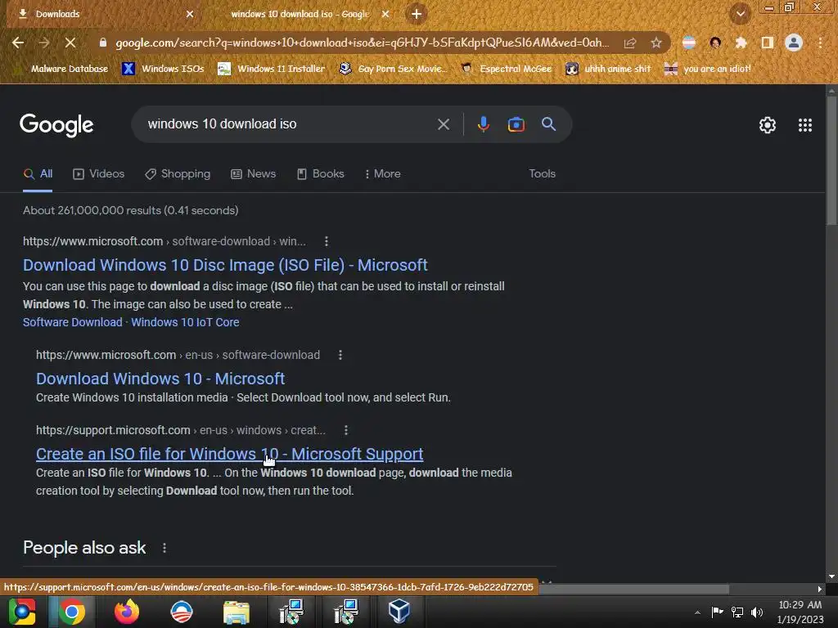The height and width of the screenshot is (628, 838).
Task: Clear the search query with X
Action: tap(443, 124)
